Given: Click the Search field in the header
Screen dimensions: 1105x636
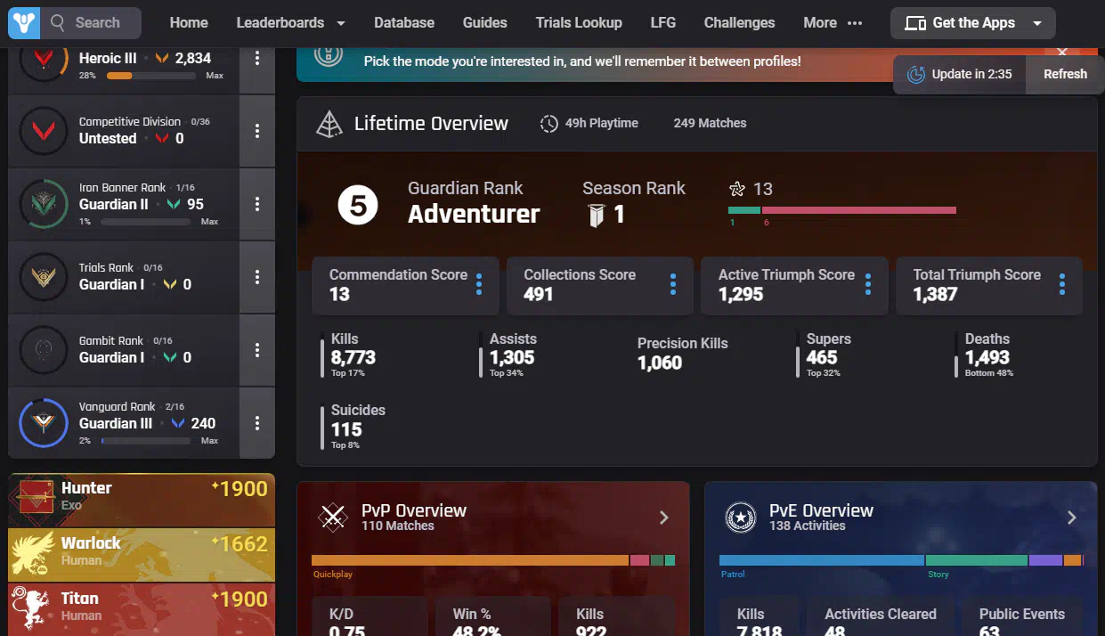Looking at the screenshot, I should pos(92,22).
